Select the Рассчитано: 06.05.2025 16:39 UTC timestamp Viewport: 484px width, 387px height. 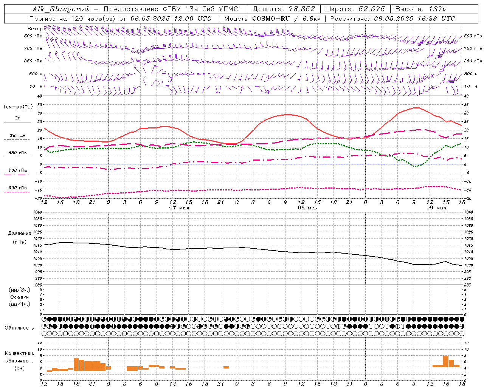pyautogui.click(x=392, y=19)
